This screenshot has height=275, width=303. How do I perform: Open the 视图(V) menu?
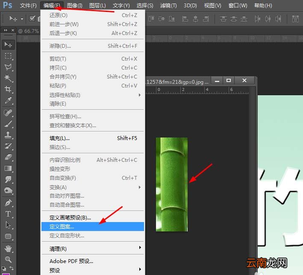click(x=212, y=6)
